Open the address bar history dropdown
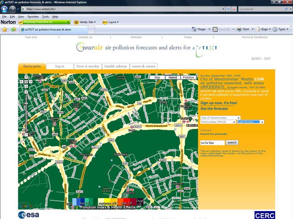This screenshot has height=219, width=293. [223, 9]
